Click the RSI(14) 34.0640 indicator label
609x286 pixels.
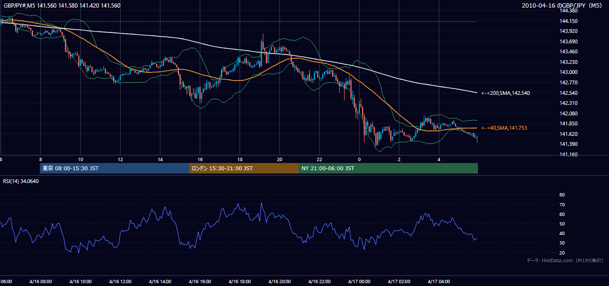coord(21,181)
